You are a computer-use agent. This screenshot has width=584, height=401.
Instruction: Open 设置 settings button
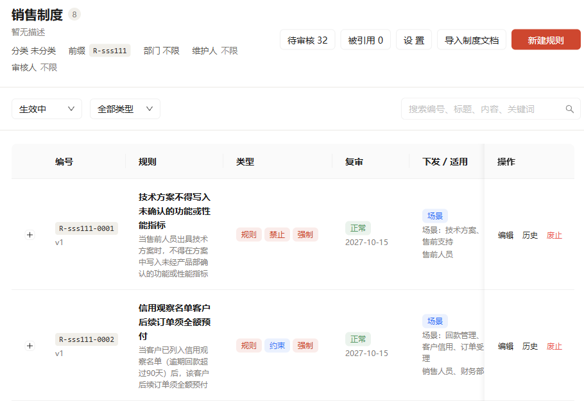pyautogui.click(x=414, y=40)
